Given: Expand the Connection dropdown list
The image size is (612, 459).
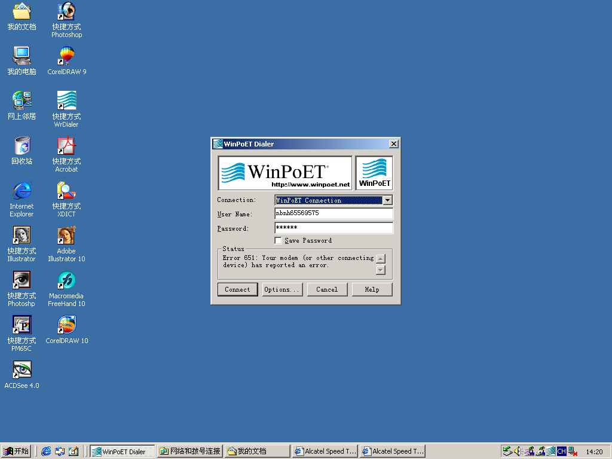Looking at the screenshot, I should tap(387, 200).
